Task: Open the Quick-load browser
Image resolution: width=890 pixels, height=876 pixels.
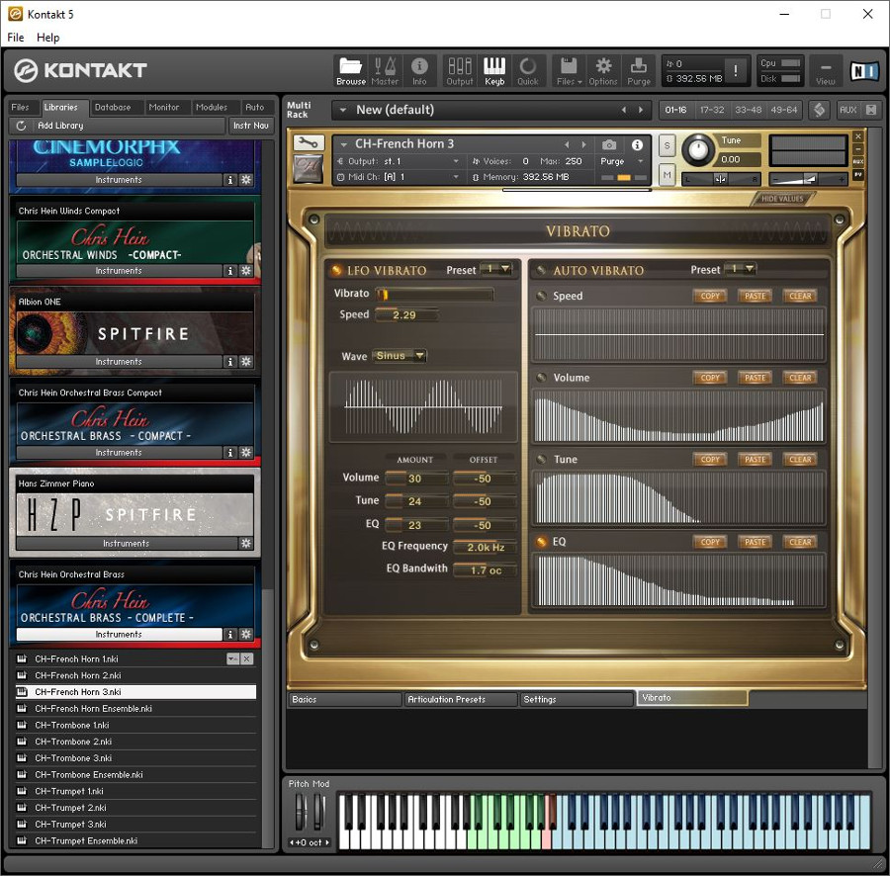Action: pos(527,71)
